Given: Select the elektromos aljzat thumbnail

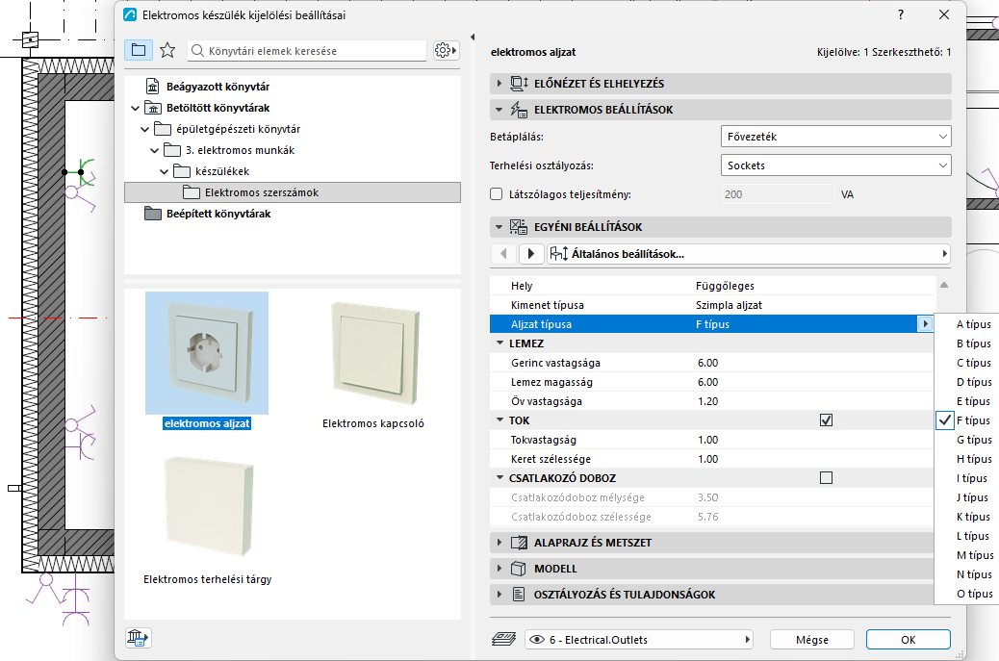Looking at the screenshot, I should tap(207, 353).
